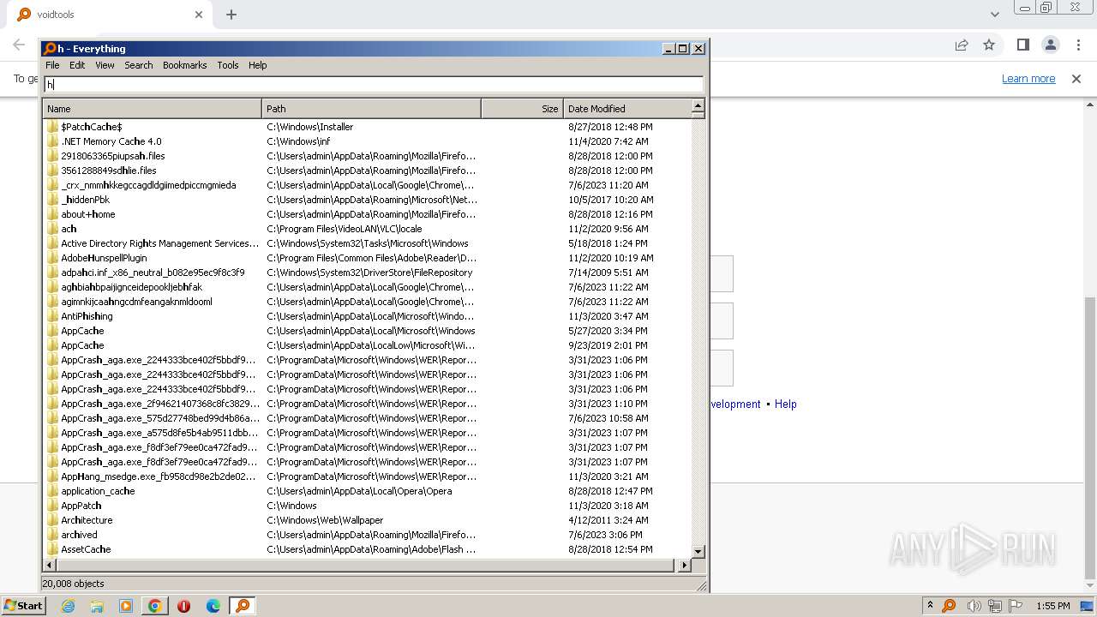Image resolution: width=1097 pixels, height=617 pixels.
Task: Open Chrome from the taskbar
Action: tap(155, 606)
